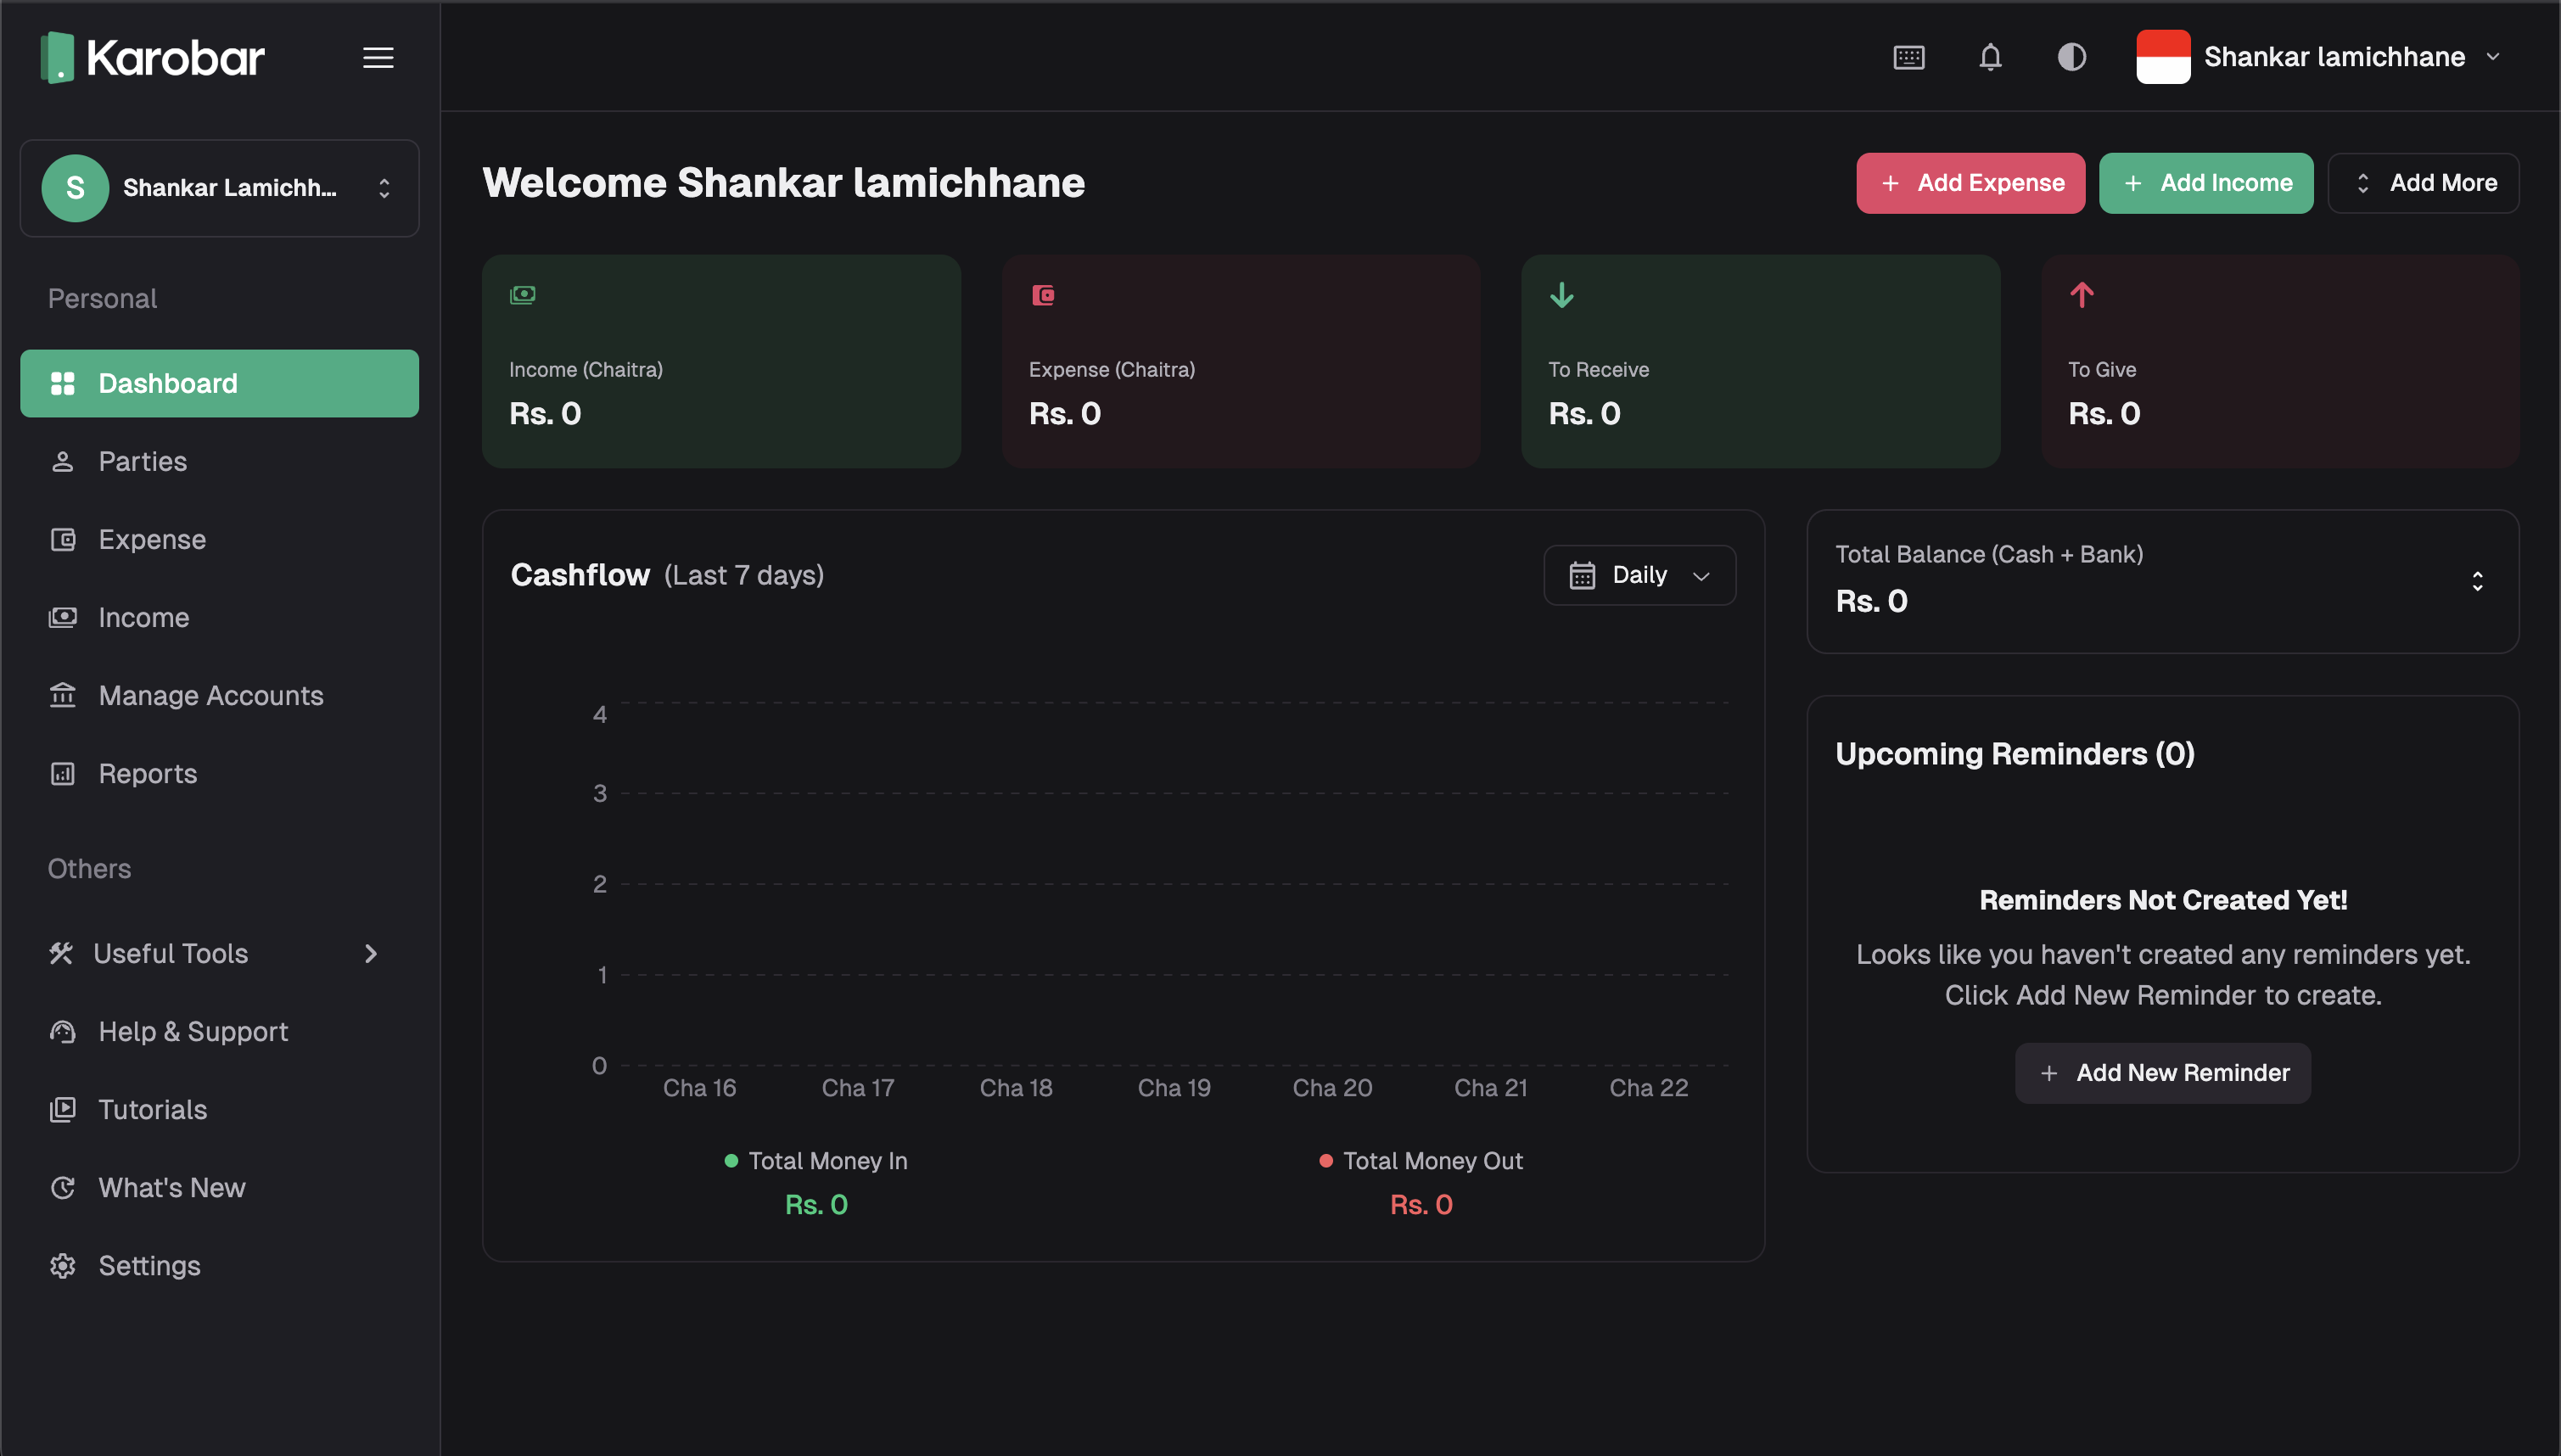Screen dimensions: 2561x1456
Task: Click the green S account avatar
Action: (75, 188)
